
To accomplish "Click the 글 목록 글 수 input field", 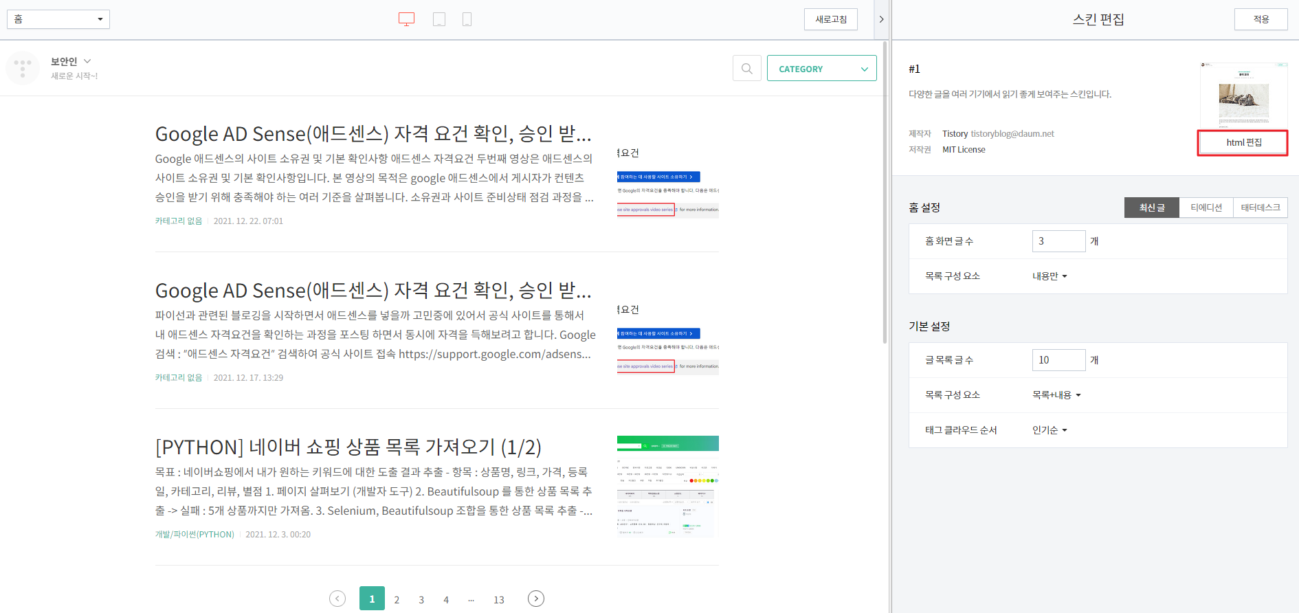I will [1058, 360].
